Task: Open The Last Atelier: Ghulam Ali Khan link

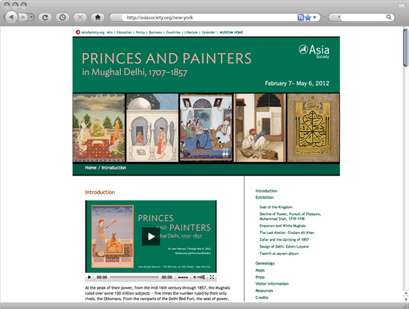Action: click(x=287, y=233)
